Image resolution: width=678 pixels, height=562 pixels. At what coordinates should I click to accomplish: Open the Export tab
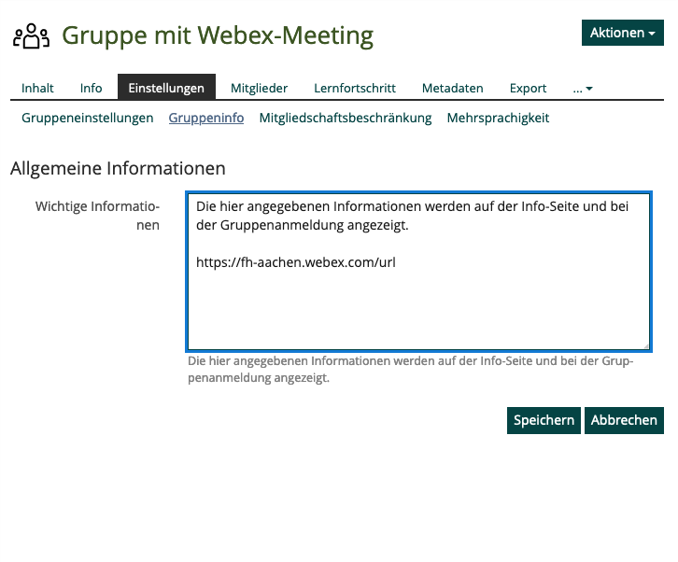(x=528, y=88)
